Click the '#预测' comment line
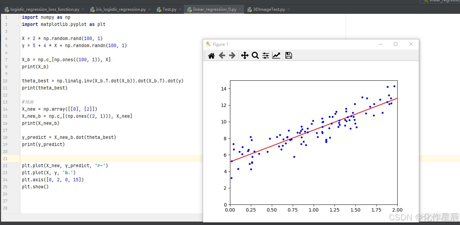 28,102
